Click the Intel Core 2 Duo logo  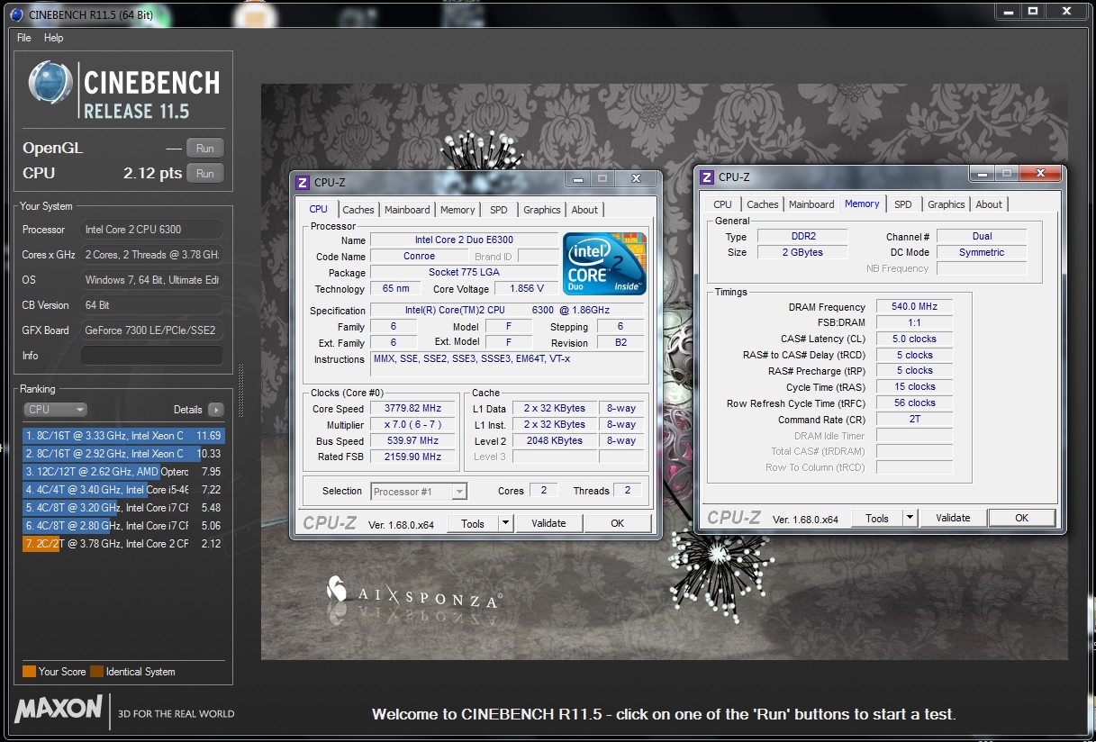click(x=605, y=263)
